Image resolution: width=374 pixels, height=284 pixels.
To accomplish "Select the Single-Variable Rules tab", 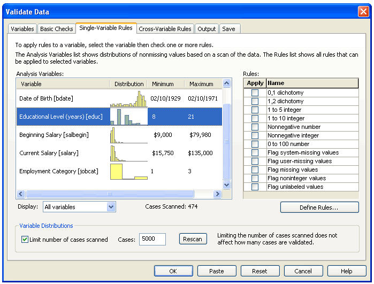I will point(106,28).
